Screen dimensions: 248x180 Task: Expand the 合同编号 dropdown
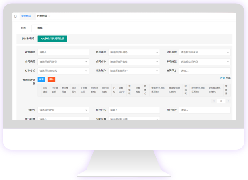click(63, 62)
